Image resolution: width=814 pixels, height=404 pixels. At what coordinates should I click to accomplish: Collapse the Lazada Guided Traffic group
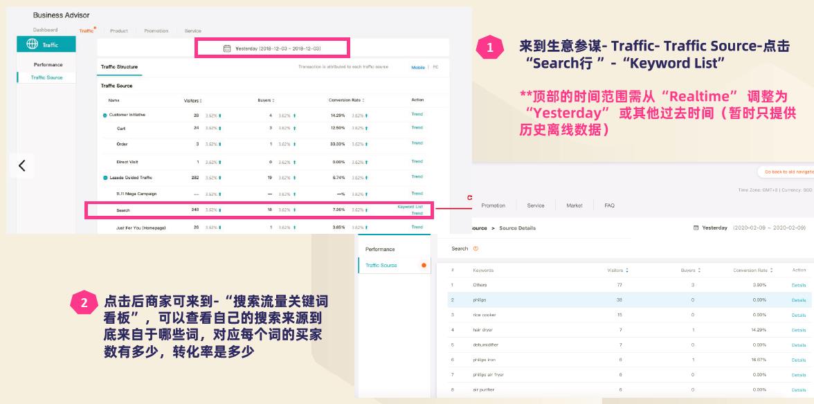click(x=105, y=178)
